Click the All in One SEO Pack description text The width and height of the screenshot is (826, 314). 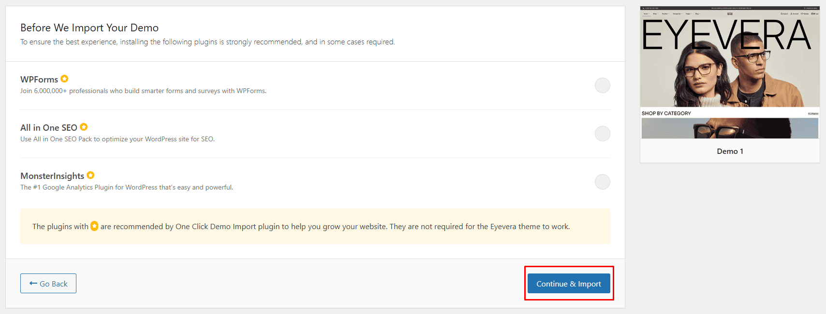118,139
